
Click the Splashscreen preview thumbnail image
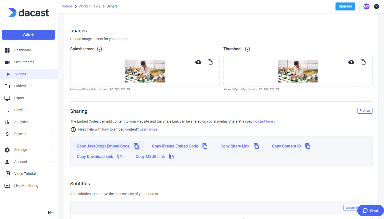click(x=144, y=71)
